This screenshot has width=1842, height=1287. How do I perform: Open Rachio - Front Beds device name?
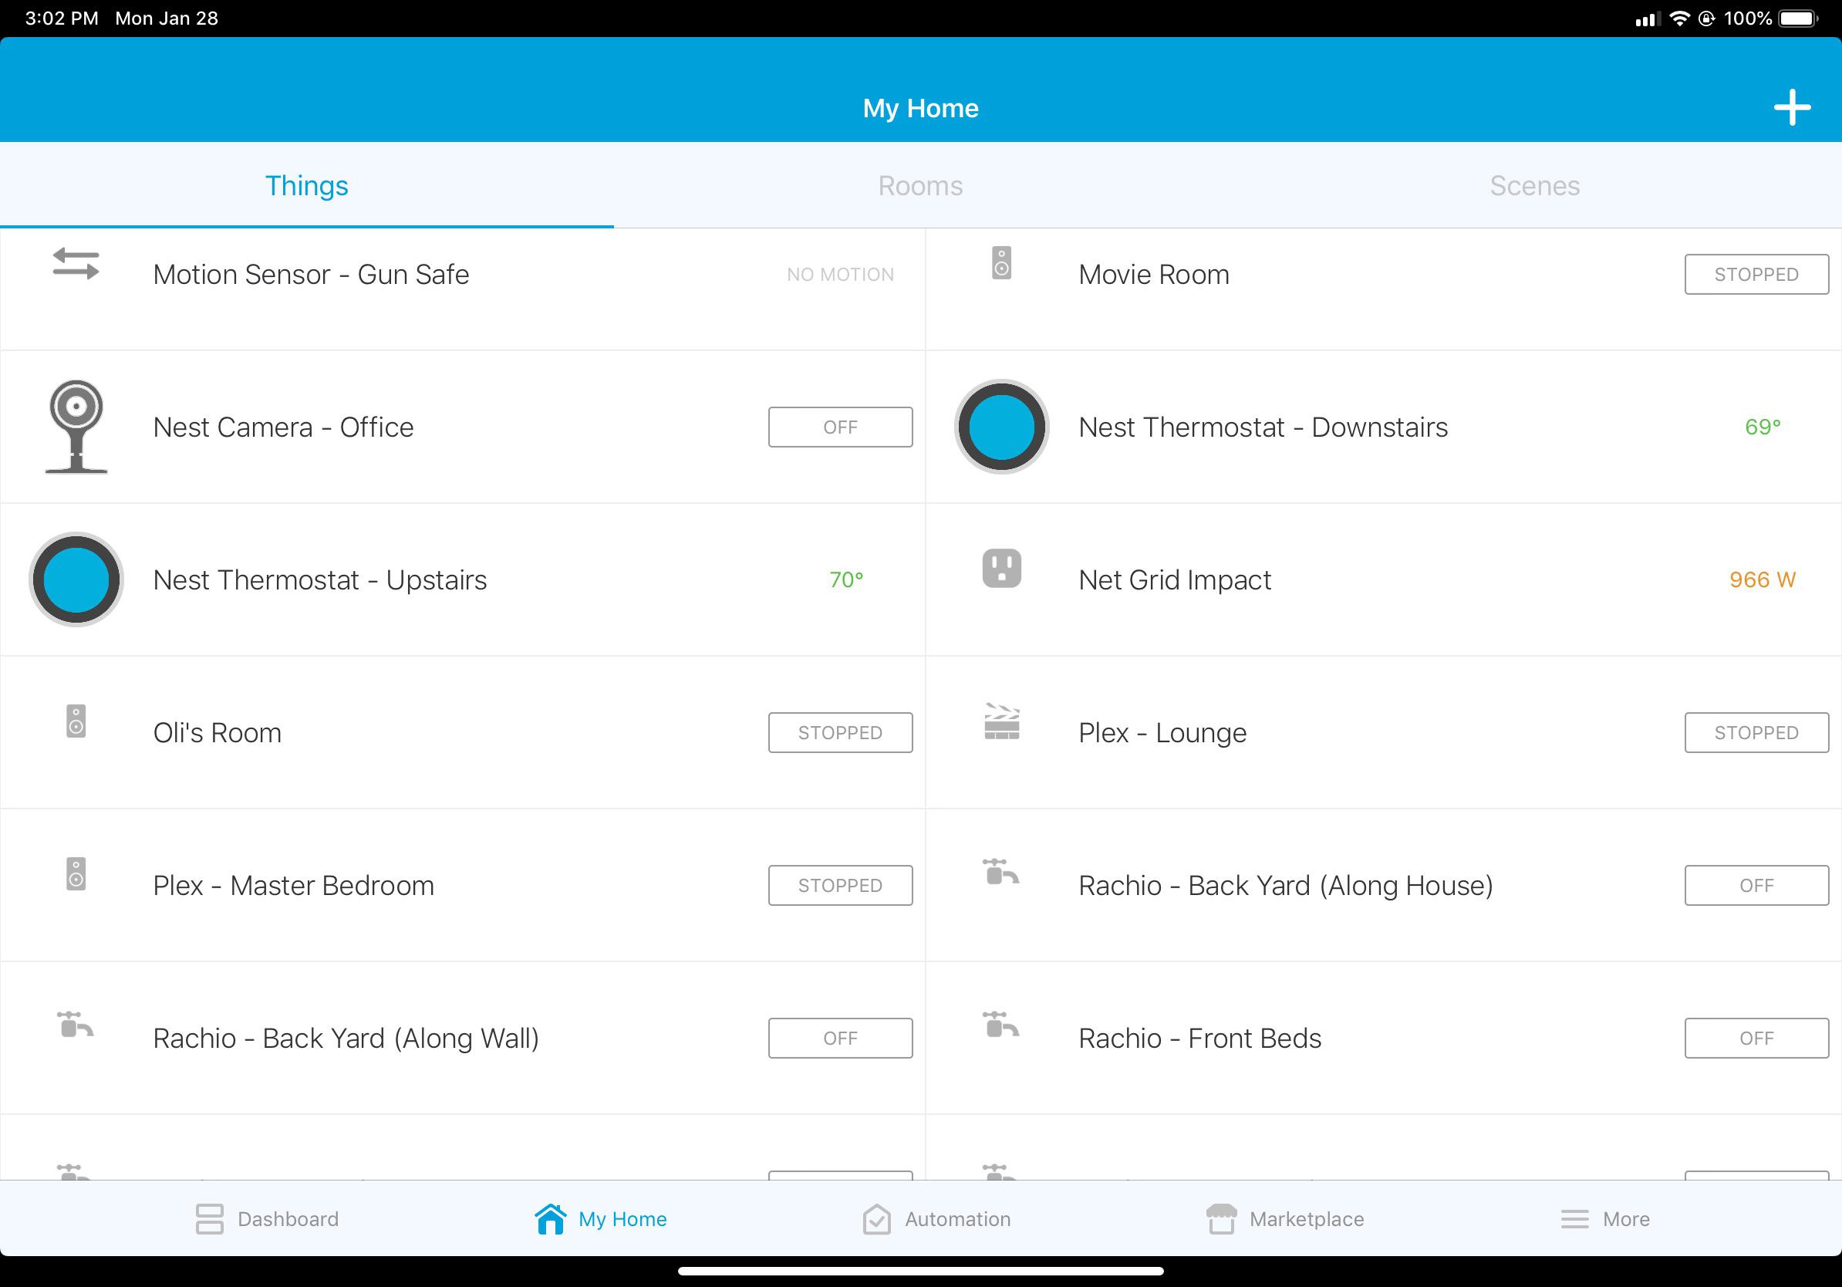(1199, 1039)
